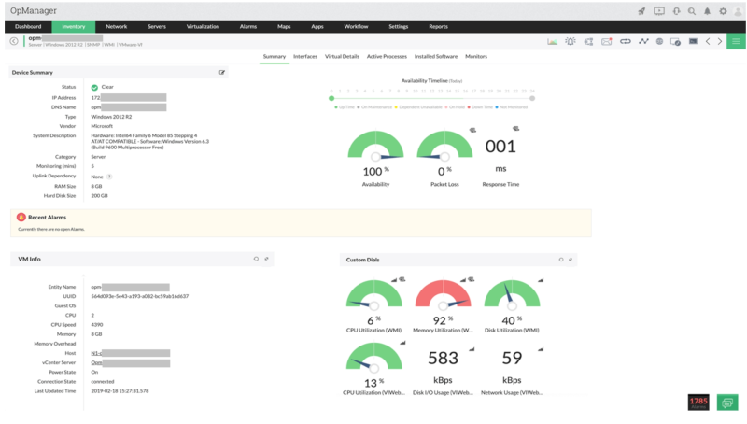Open the settings gear icon in header
Viewport: 747px width, 424px height.
click(723, 11)
